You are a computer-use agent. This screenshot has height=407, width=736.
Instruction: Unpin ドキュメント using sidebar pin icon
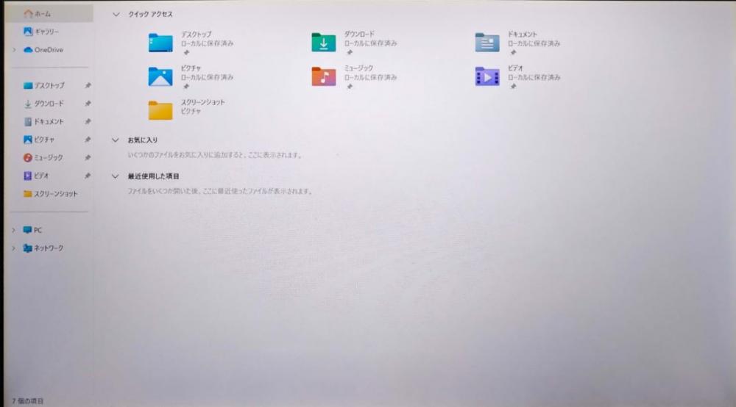click(88, 122)
